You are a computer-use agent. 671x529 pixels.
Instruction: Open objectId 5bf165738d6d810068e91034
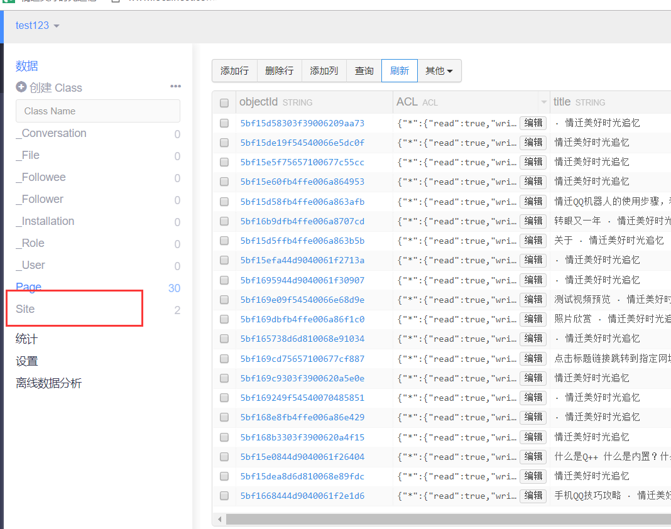[302, 339]
